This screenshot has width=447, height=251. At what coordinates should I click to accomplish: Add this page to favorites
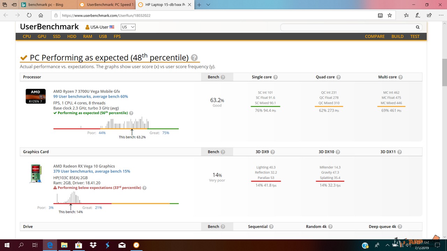coord(390,15)
